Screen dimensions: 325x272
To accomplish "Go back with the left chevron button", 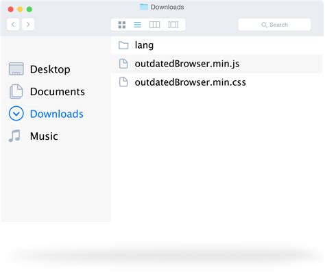I will [x=13, y=25].
